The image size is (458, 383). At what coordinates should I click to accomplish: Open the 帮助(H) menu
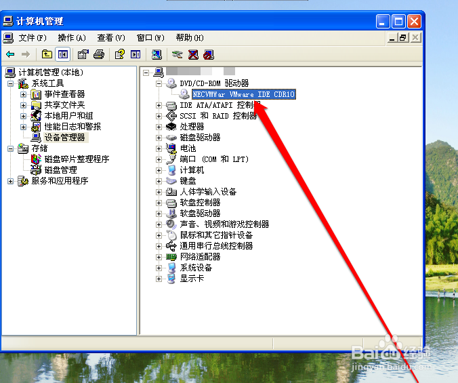pos(190,38)
